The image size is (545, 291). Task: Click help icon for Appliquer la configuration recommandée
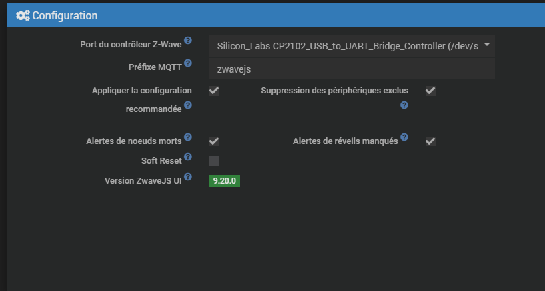click(x=188, y=105)
